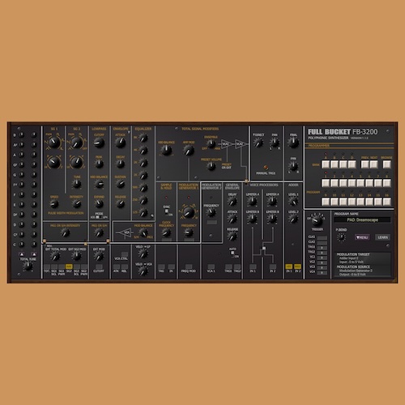Click the PREV program button

[x=365, y=164]
